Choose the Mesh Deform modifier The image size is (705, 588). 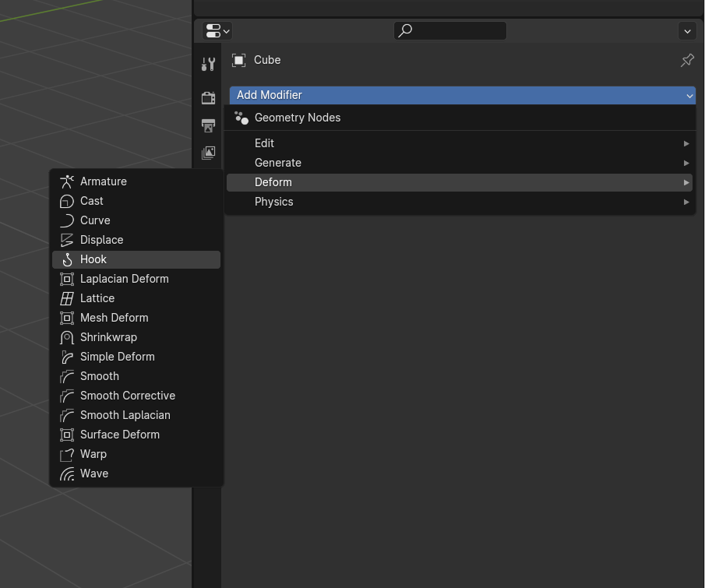pos(136,318)
